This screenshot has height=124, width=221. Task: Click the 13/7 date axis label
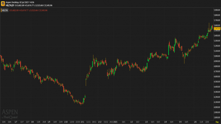22,122
